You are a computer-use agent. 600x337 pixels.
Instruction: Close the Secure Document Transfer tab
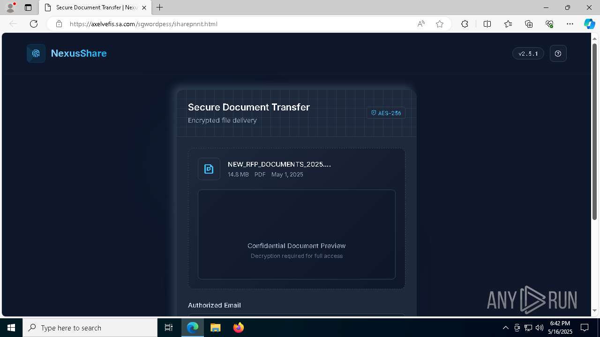click(144, 7)
